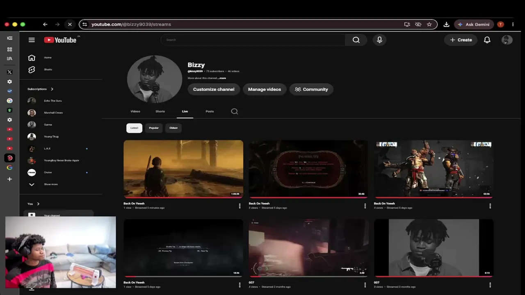This screenshot has width=525, height=295.
Task: Stop page loading with the X button
Action: tap(70, 25)
